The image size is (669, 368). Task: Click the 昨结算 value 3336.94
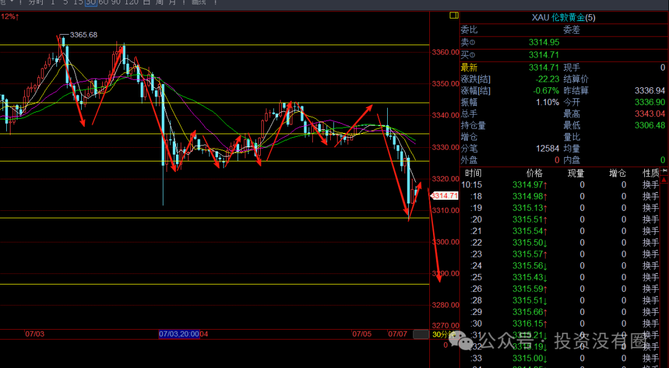pyautogui.click(x=650, y=91)
